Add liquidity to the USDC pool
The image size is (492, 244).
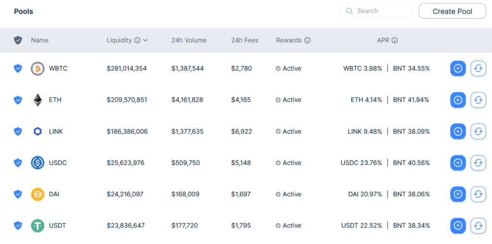pos(458,163)
